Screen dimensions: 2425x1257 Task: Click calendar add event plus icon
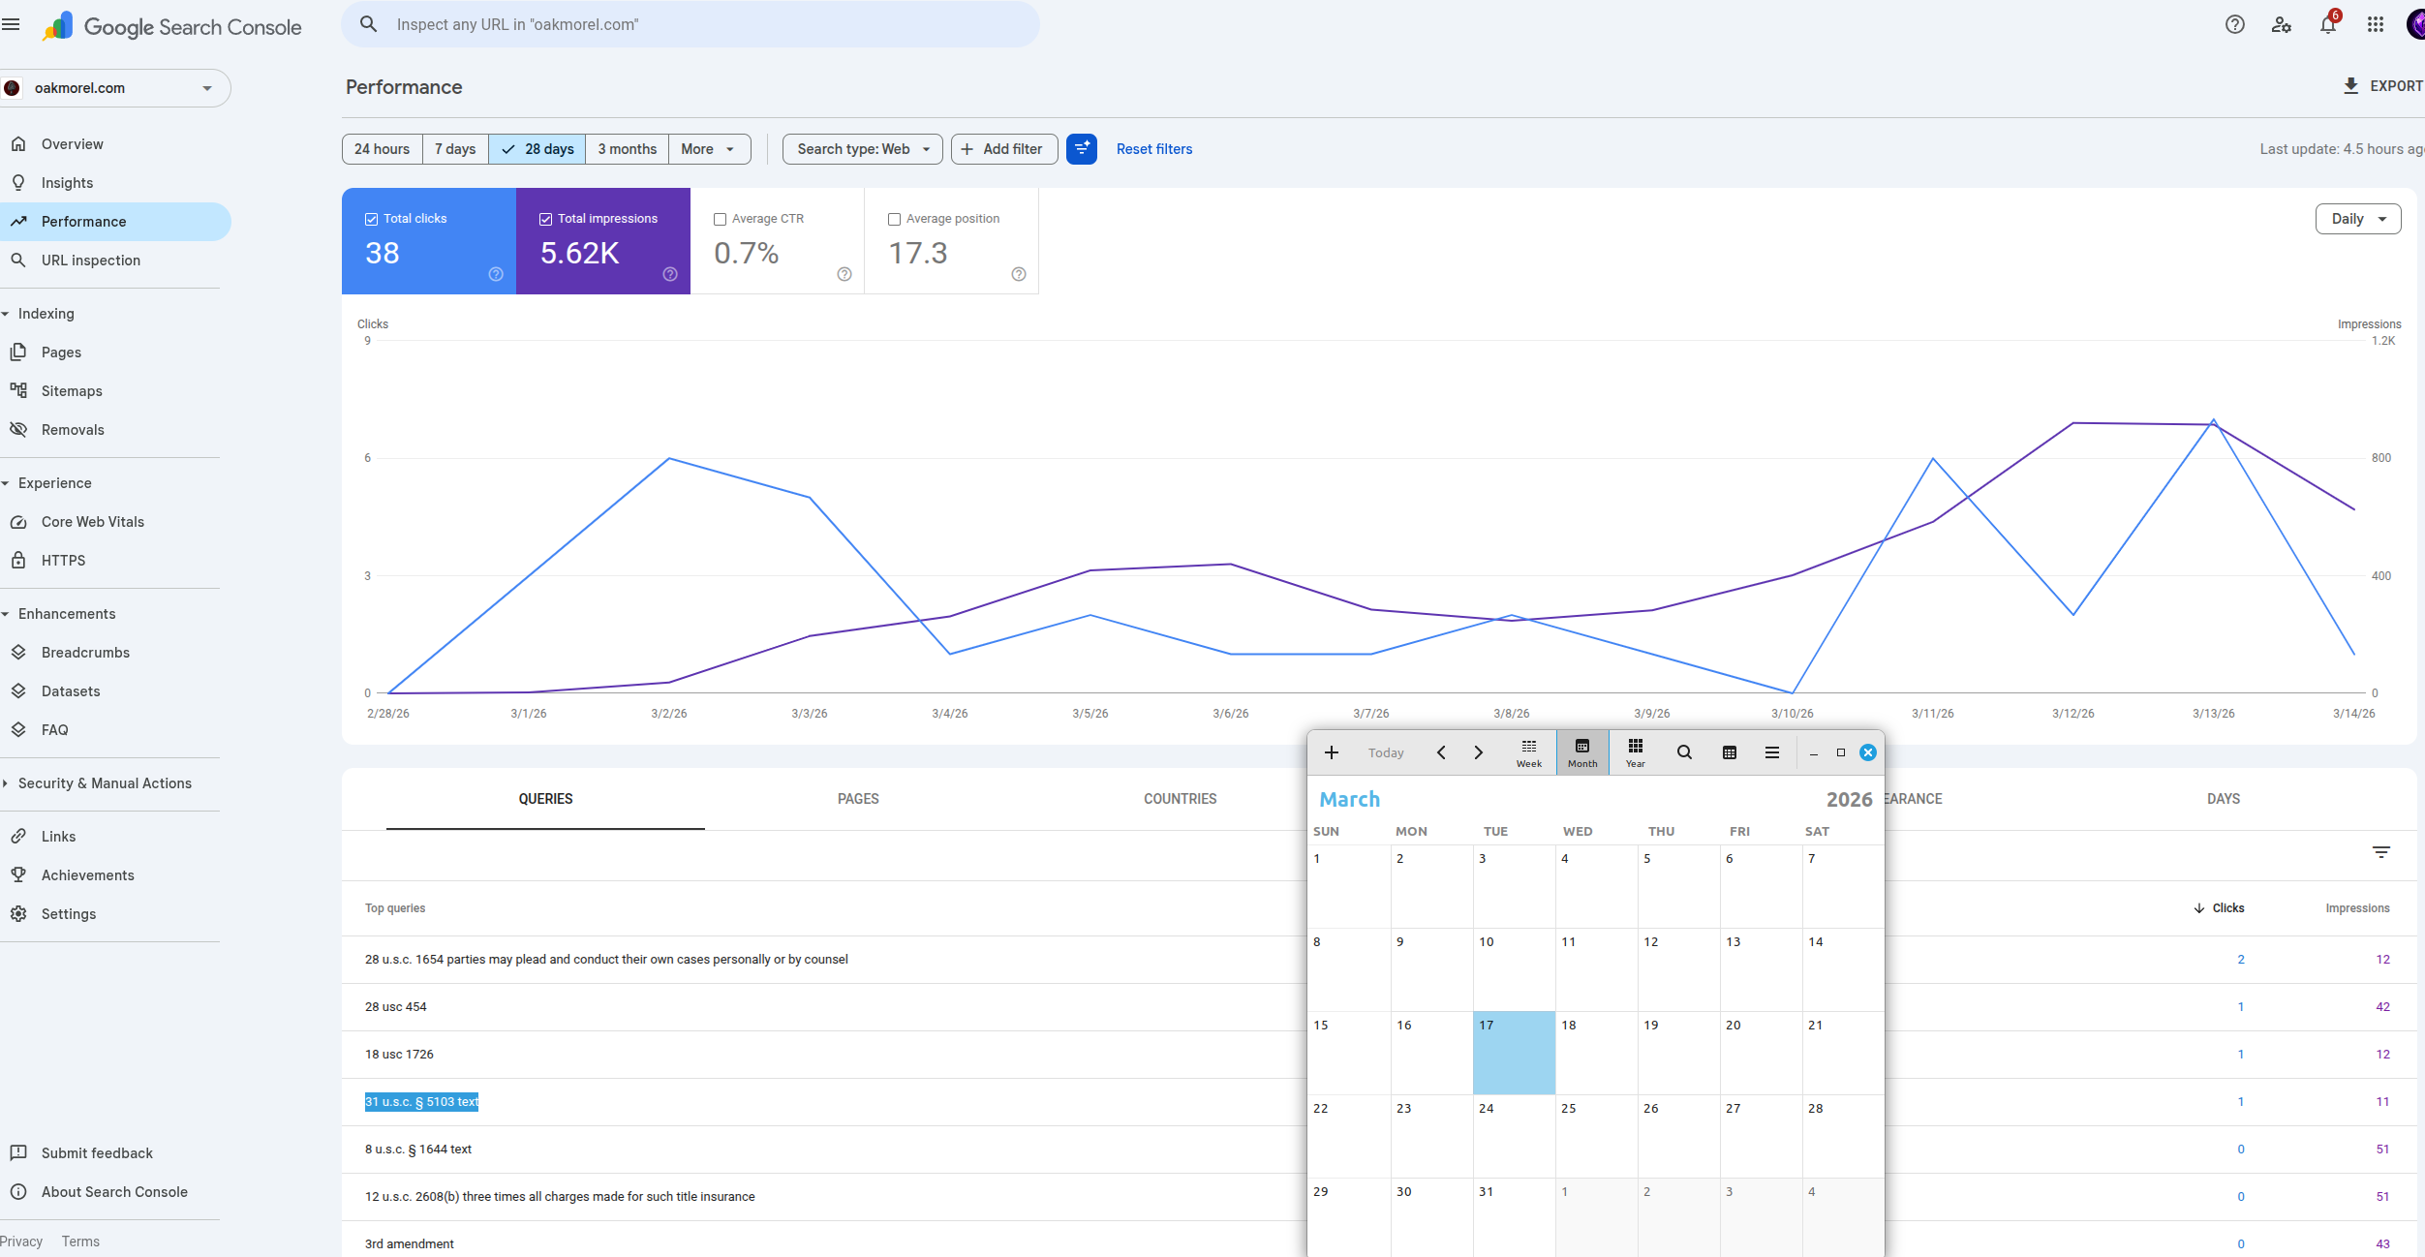(1332, 752)
